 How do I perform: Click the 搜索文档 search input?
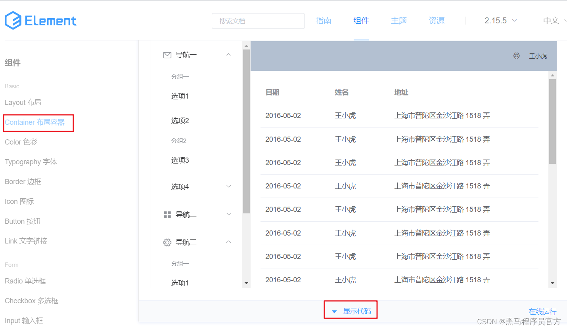click(x=258, y=20)
